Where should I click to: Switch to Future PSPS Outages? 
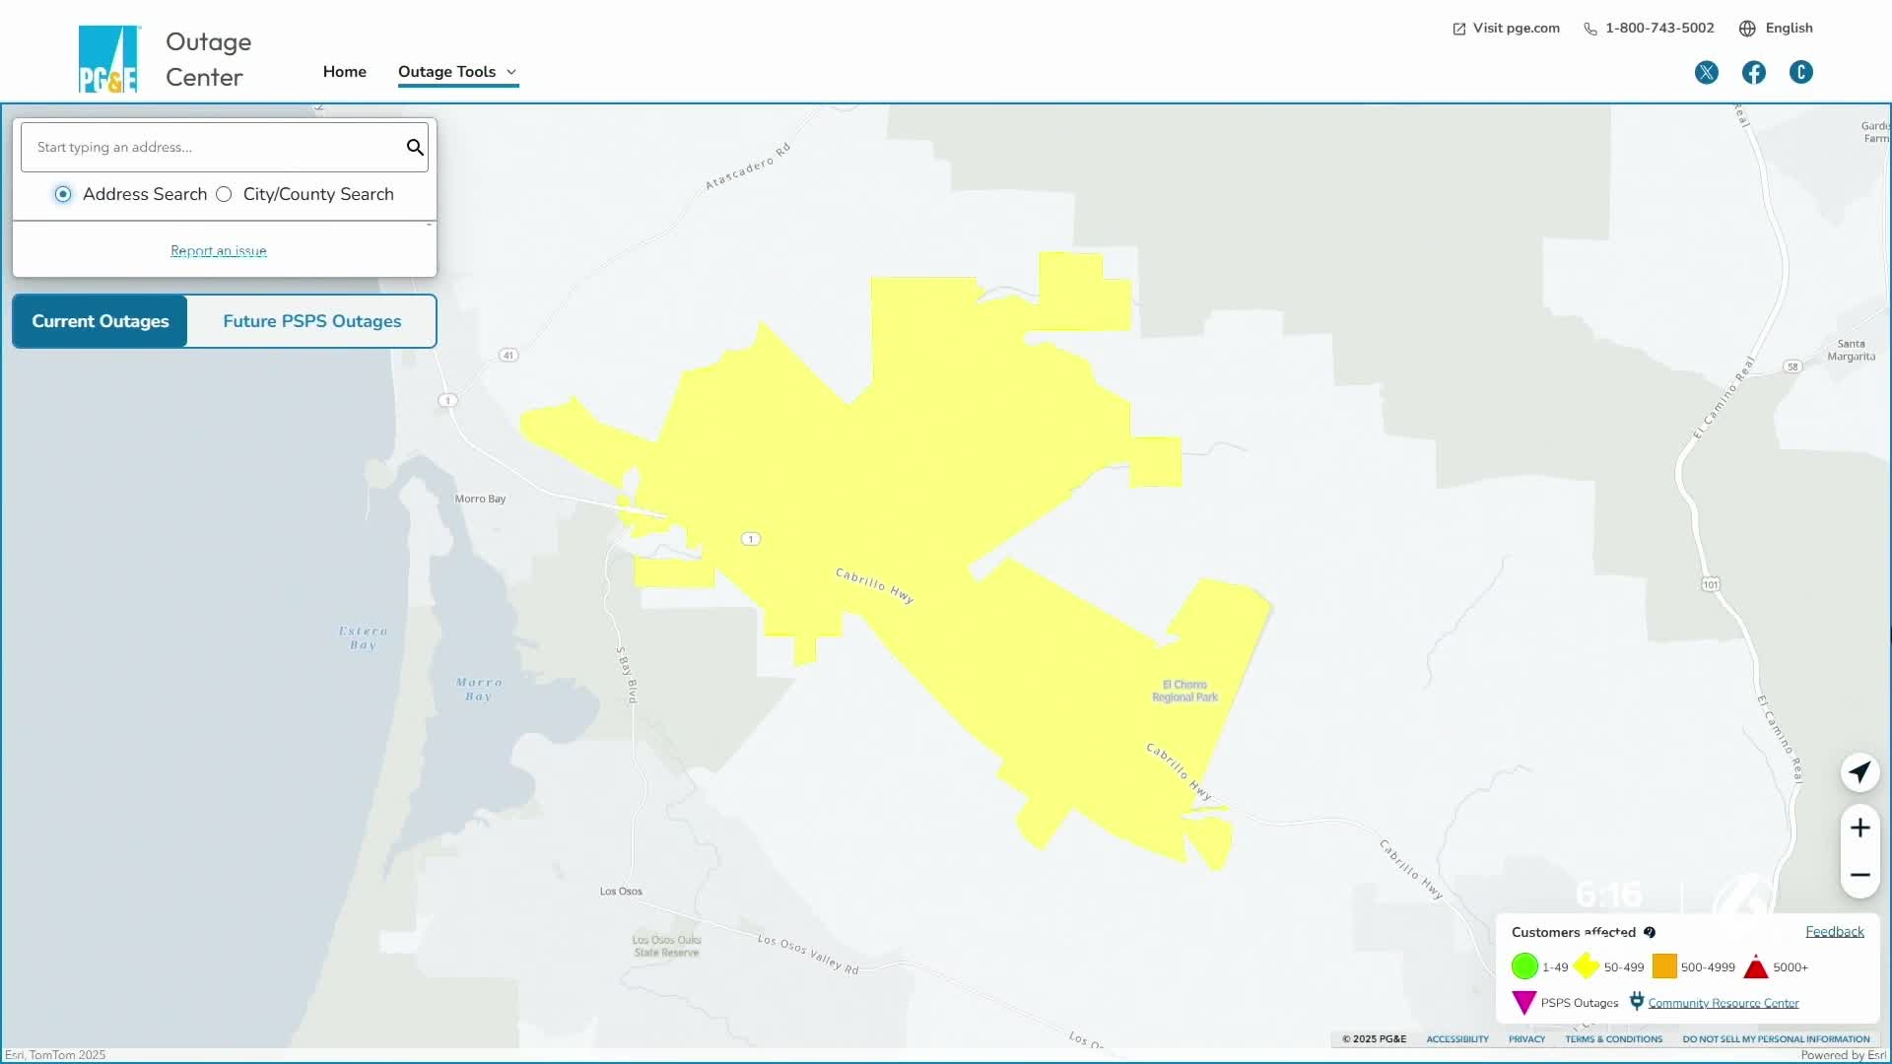[311, 321]
